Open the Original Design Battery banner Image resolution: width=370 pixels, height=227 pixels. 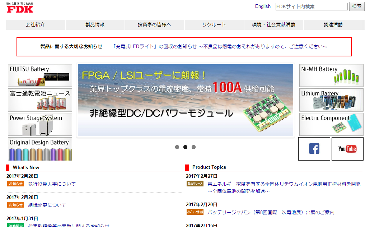[40, 149]
